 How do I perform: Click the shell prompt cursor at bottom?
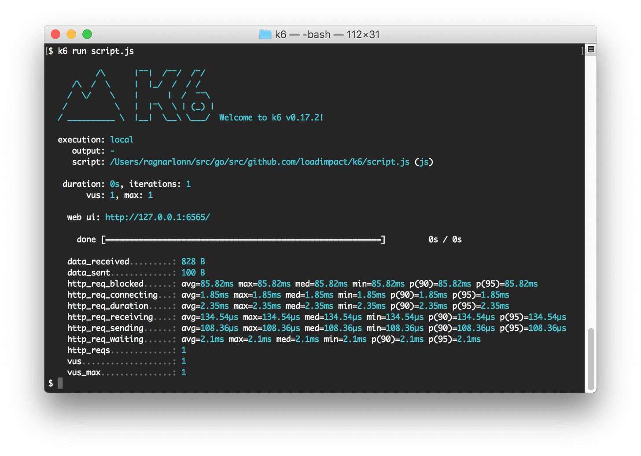[x=60, y=383]
